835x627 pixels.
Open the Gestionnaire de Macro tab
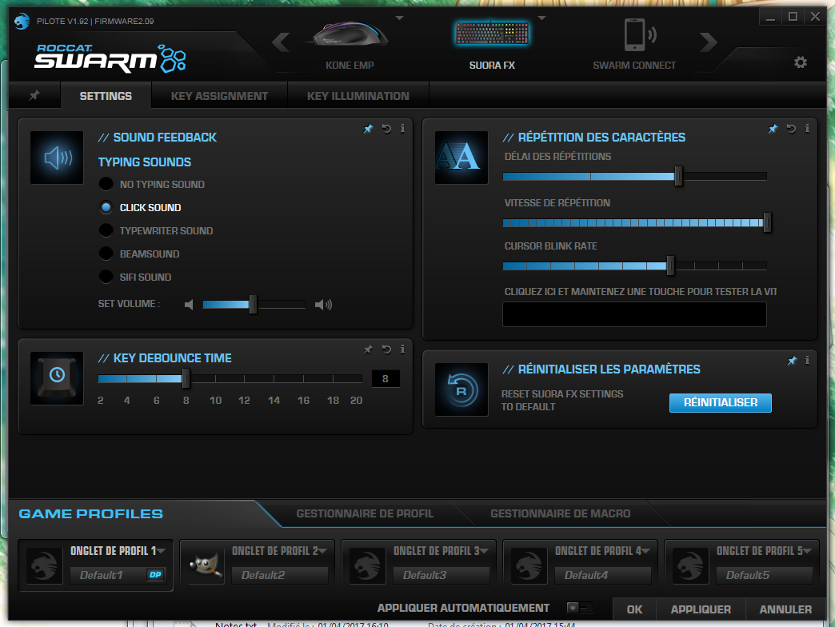560,513
